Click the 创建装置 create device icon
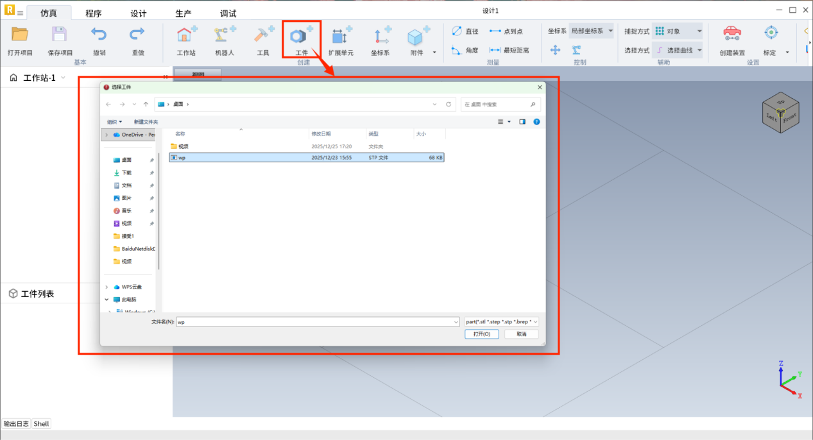813x440 pixels. [x=732, y=35]
